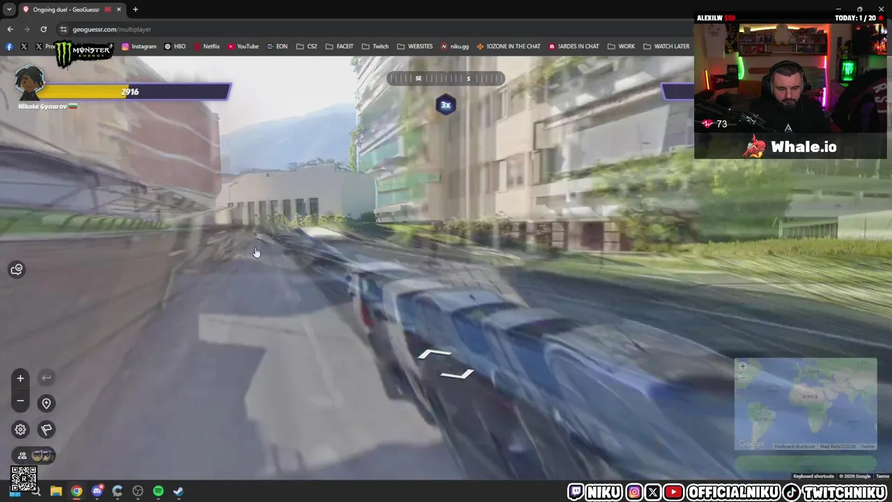Click the street view forward navigation arrow

[434, 355]
